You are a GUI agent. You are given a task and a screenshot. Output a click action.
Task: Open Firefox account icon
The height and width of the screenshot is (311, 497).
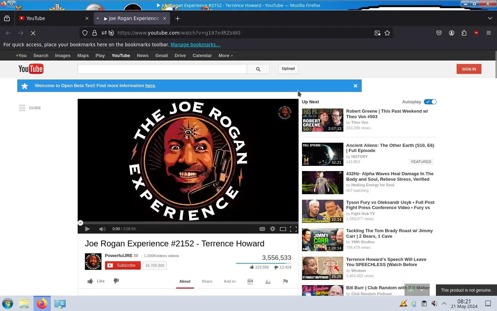point(451,33)
